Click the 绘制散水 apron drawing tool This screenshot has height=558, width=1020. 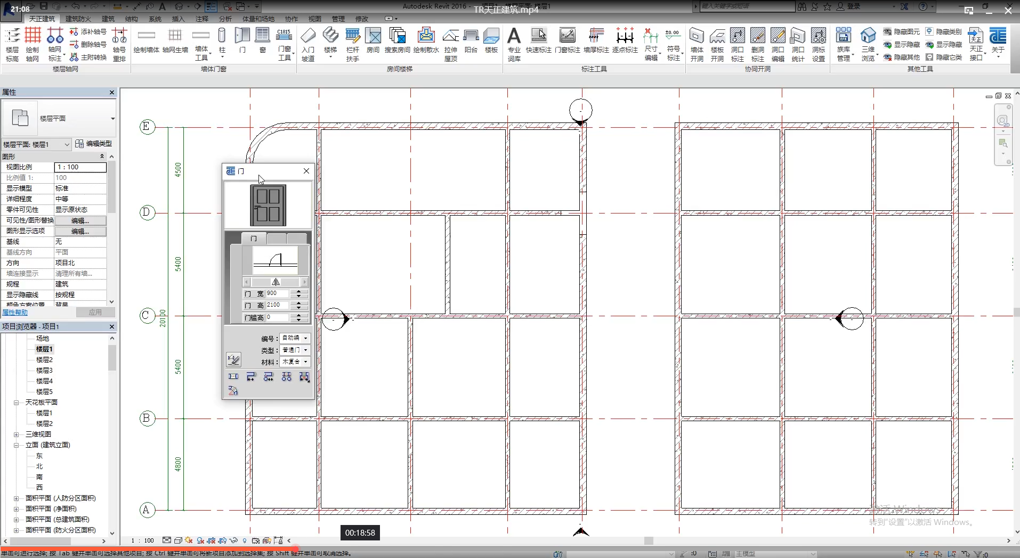pos(426,42)
